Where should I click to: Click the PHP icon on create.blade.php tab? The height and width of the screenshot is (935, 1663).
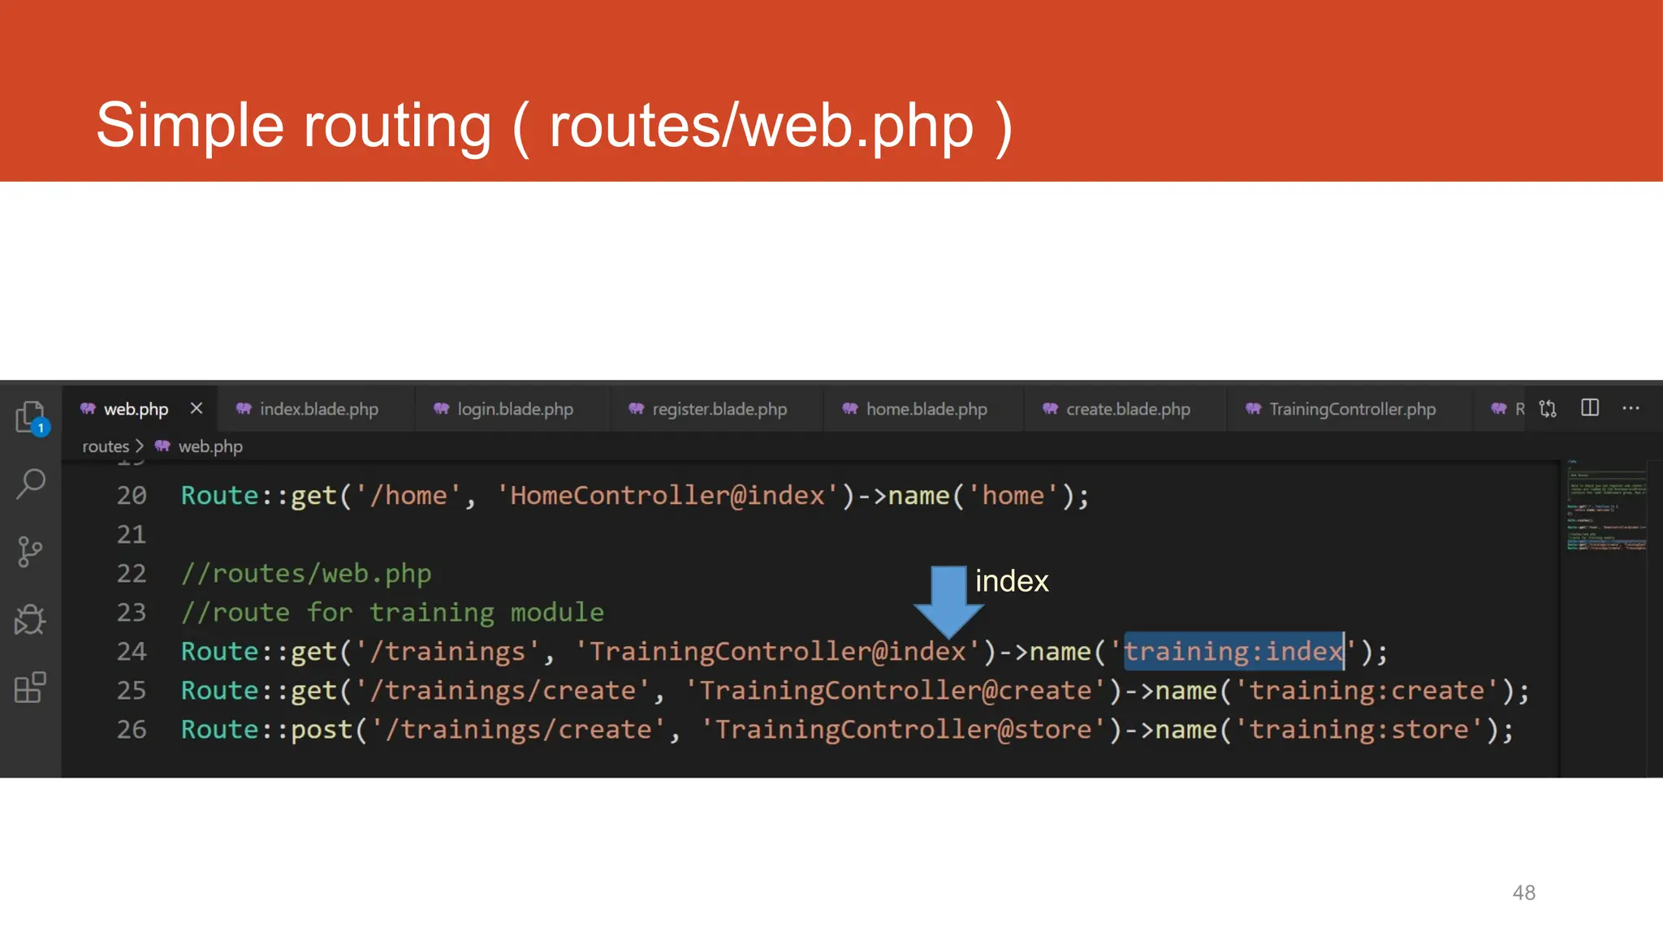click(x=1050, y=408)
